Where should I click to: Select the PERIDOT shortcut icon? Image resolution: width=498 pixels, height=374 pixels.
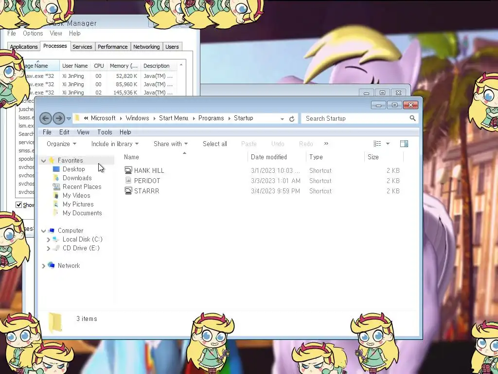tap(128, 181)
